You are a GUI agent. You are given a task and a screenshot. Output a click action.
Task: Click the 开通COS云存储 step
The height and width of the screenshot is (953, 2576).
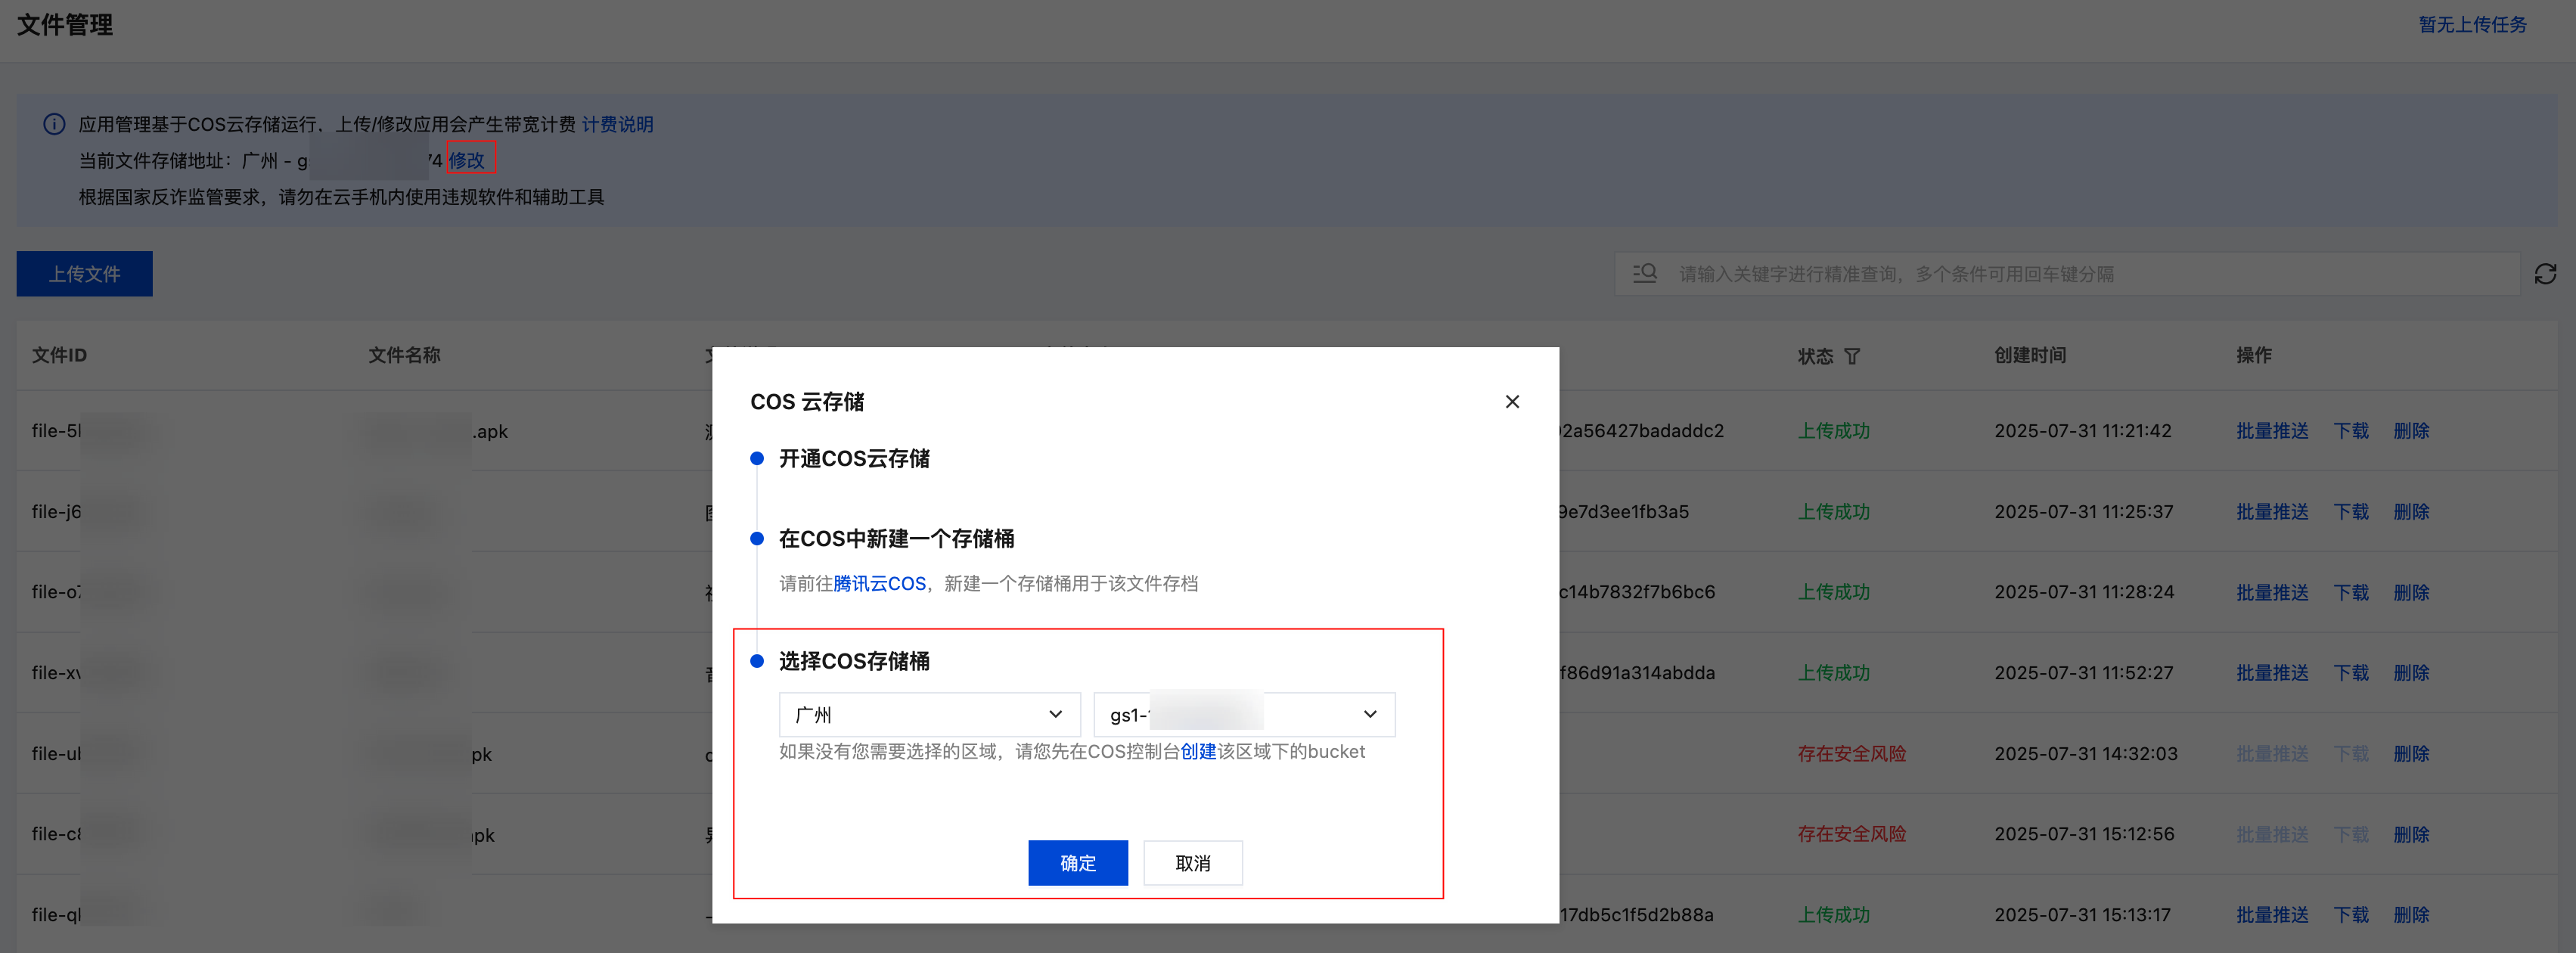(854, 458)
